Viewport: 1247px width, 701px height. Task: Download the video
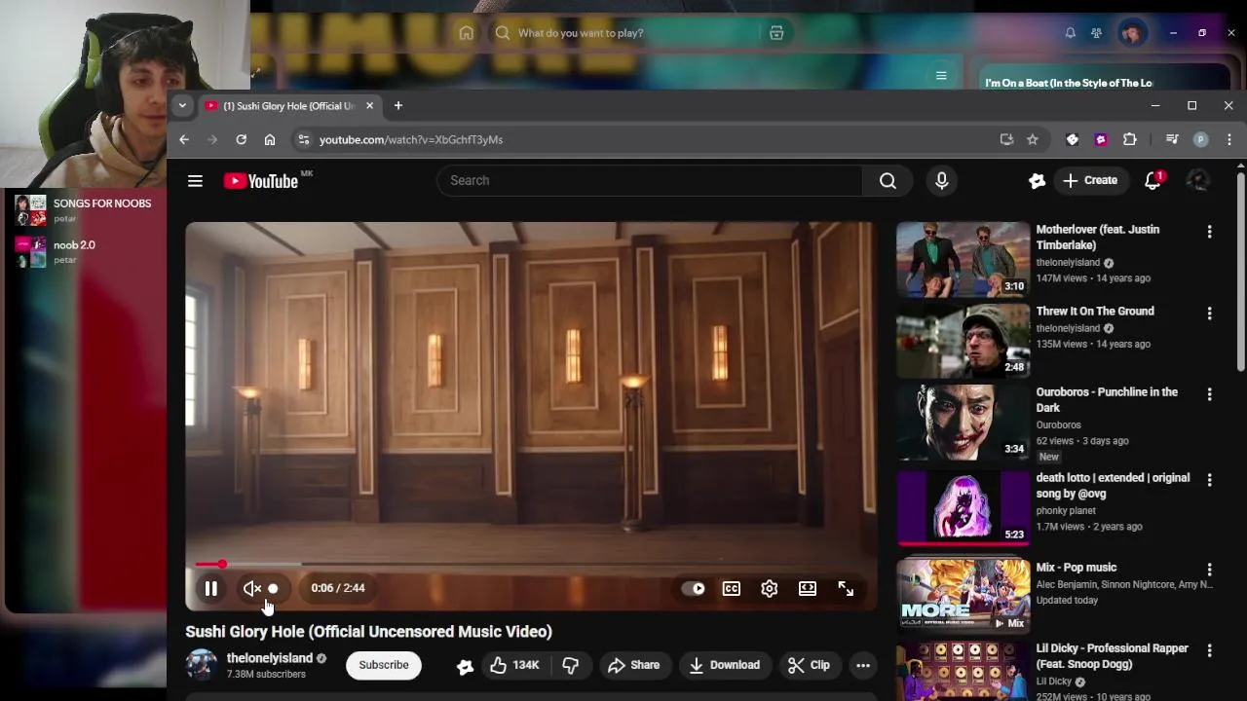pyautogui.click(x=724, y=665)
